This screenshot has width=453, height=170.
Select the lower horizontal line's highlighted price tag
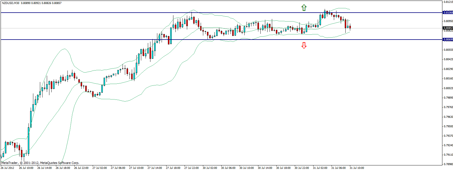(448, 40)
